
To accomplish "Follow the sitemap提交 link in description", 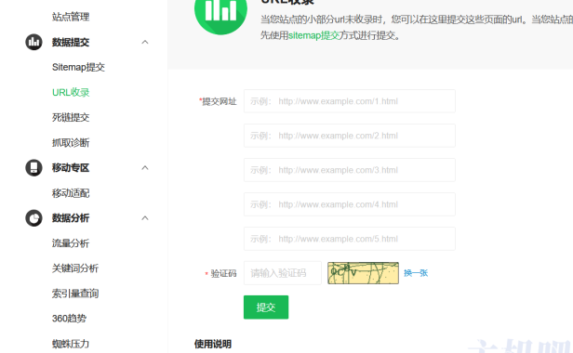I will click(x=313, y=35).
